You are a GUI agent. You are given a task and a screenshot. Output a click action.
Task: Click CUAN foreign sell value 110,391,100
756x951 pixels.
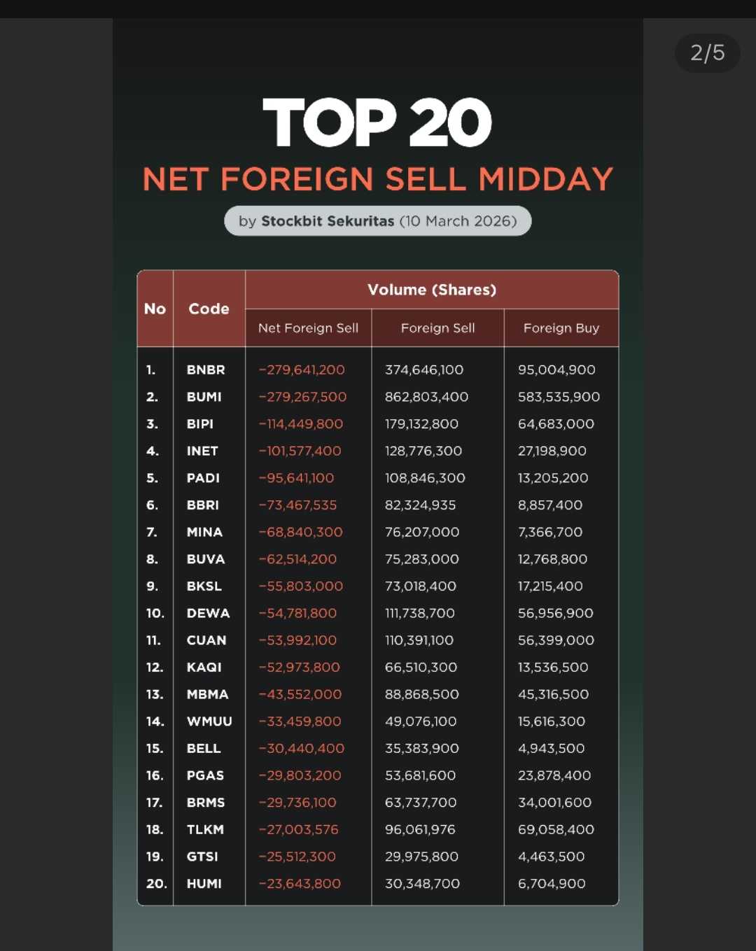pos(419,640)
